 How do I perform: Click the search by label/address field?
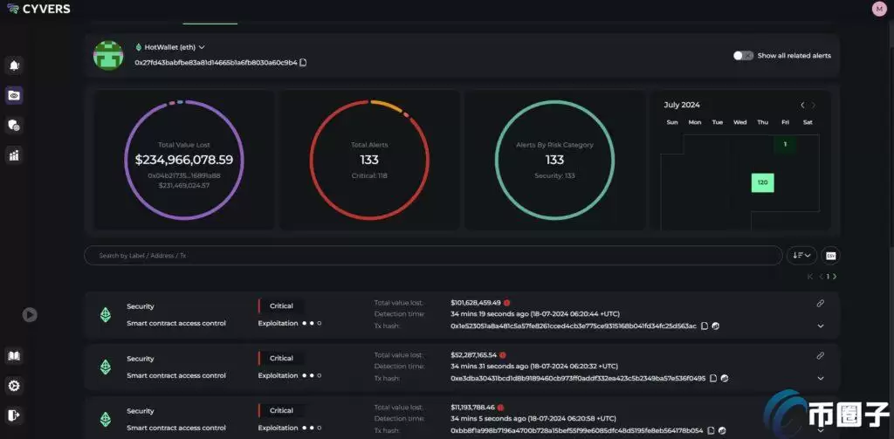[x=432, y=256]
